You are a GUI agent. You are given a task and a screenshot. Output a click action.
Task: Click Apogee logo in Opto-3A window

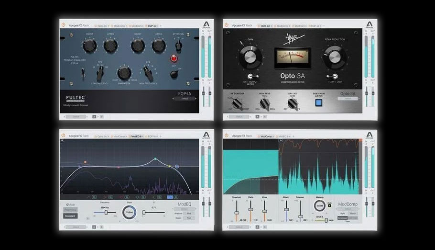[x=369, y=24]
